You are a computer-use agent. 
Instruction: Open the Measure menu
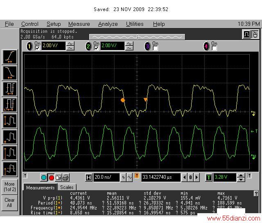(x=79, y=24)
